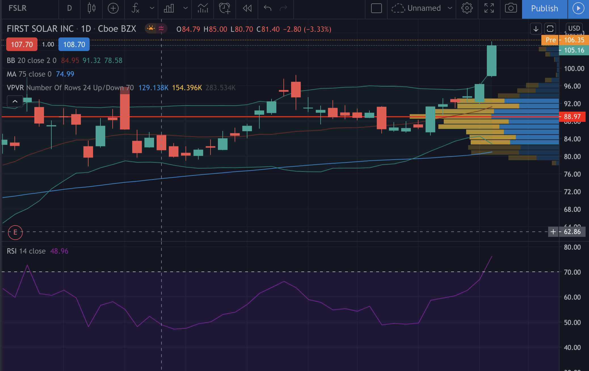Open the indicators fx button
Screen dimensions: 589x371
pyautogui.click(x=136, y=8)
